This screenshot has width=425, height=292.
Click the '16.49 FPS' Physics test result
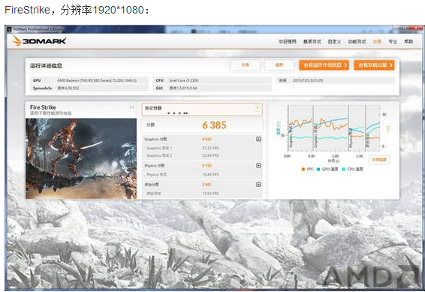(210, 175)
